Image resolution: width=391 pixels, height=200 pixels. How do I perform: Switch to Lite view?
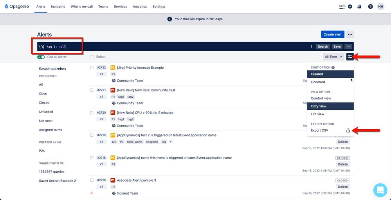(x=330, y=114)
